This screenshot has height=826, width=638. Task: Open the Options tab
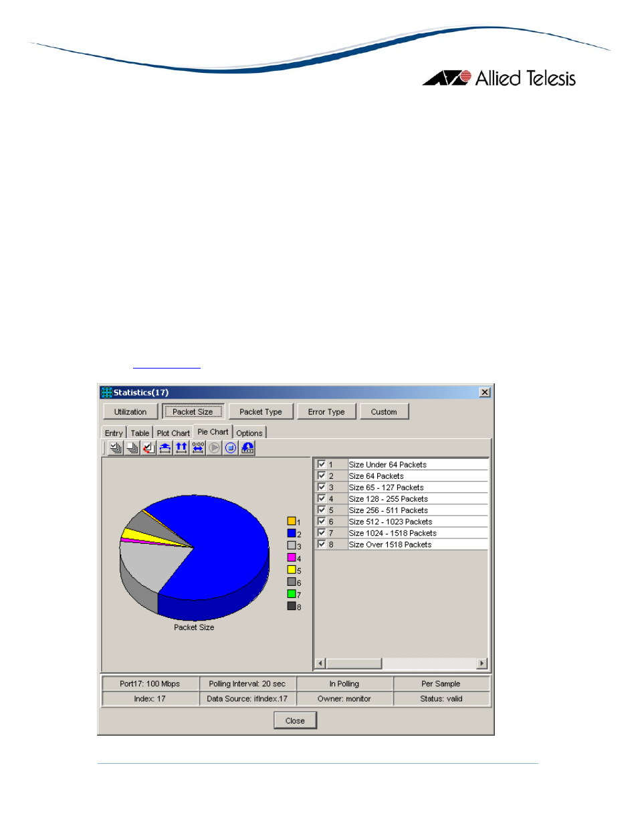pos(249,433)
